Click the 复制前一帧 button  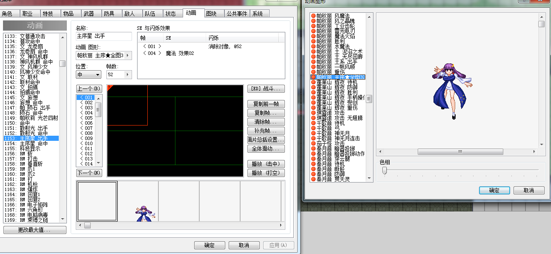coord(266,104)
